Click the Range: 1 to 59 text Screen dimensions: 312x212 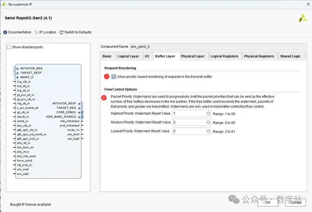click(224, 114)
